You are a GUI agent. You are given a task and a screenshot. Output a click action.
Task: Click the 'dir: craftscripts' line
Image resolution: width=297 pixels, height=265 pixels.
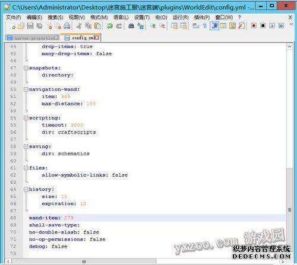[68, 132]
